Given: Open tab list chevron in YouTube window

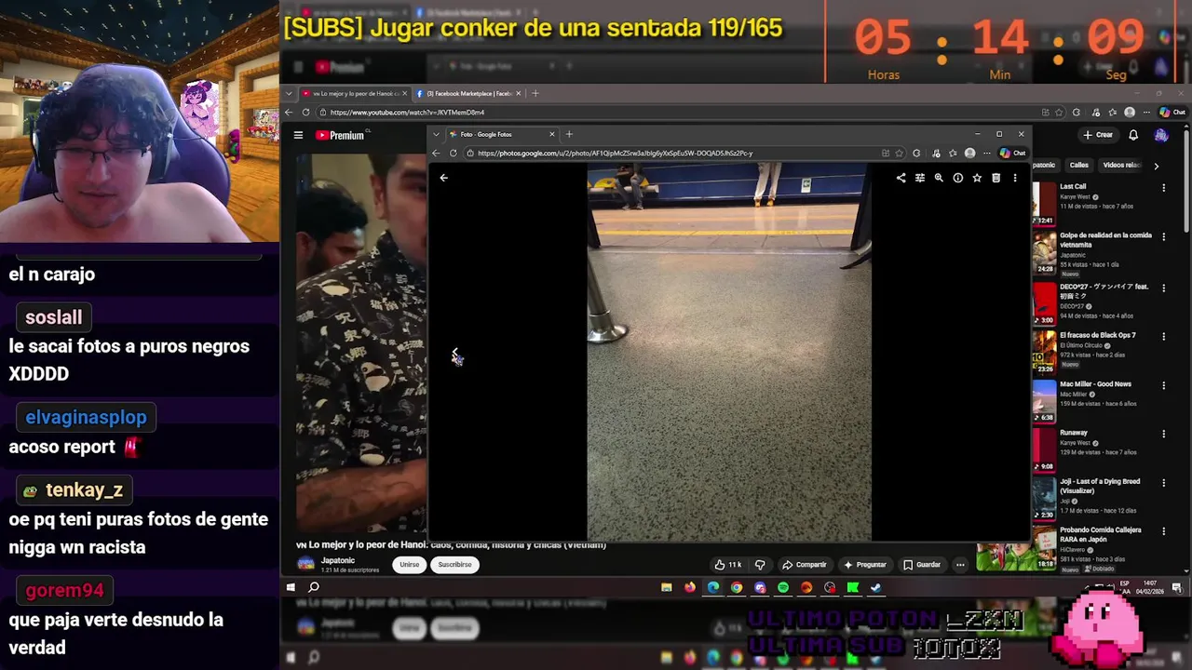Looking at the screenshot, I should [290, 93].
